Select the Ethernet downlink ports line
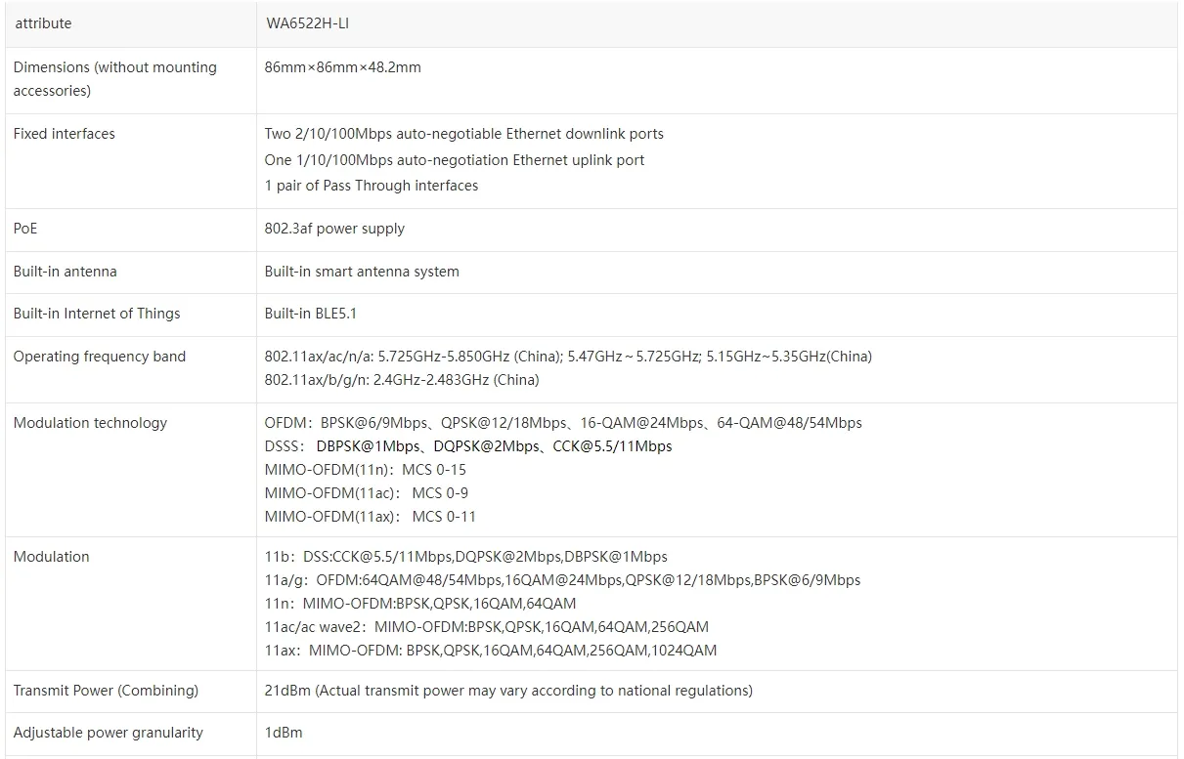Image resolution: width=1184 pixels, height=759 pixels. (463, 134)
